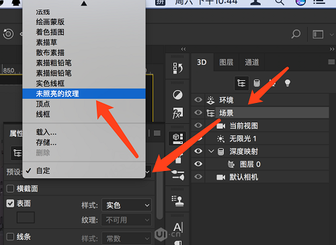Open the Brush Settings panel icon
Image resolution: width=336 pixels, height=245 pixels.
178,175
